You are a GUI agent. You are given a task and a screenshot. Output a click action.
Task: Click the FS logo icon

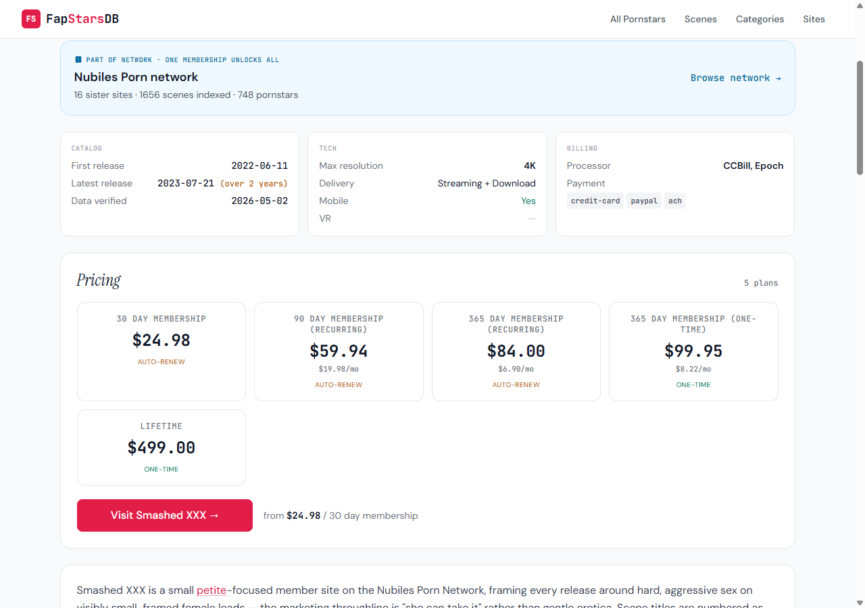[31, 19]
